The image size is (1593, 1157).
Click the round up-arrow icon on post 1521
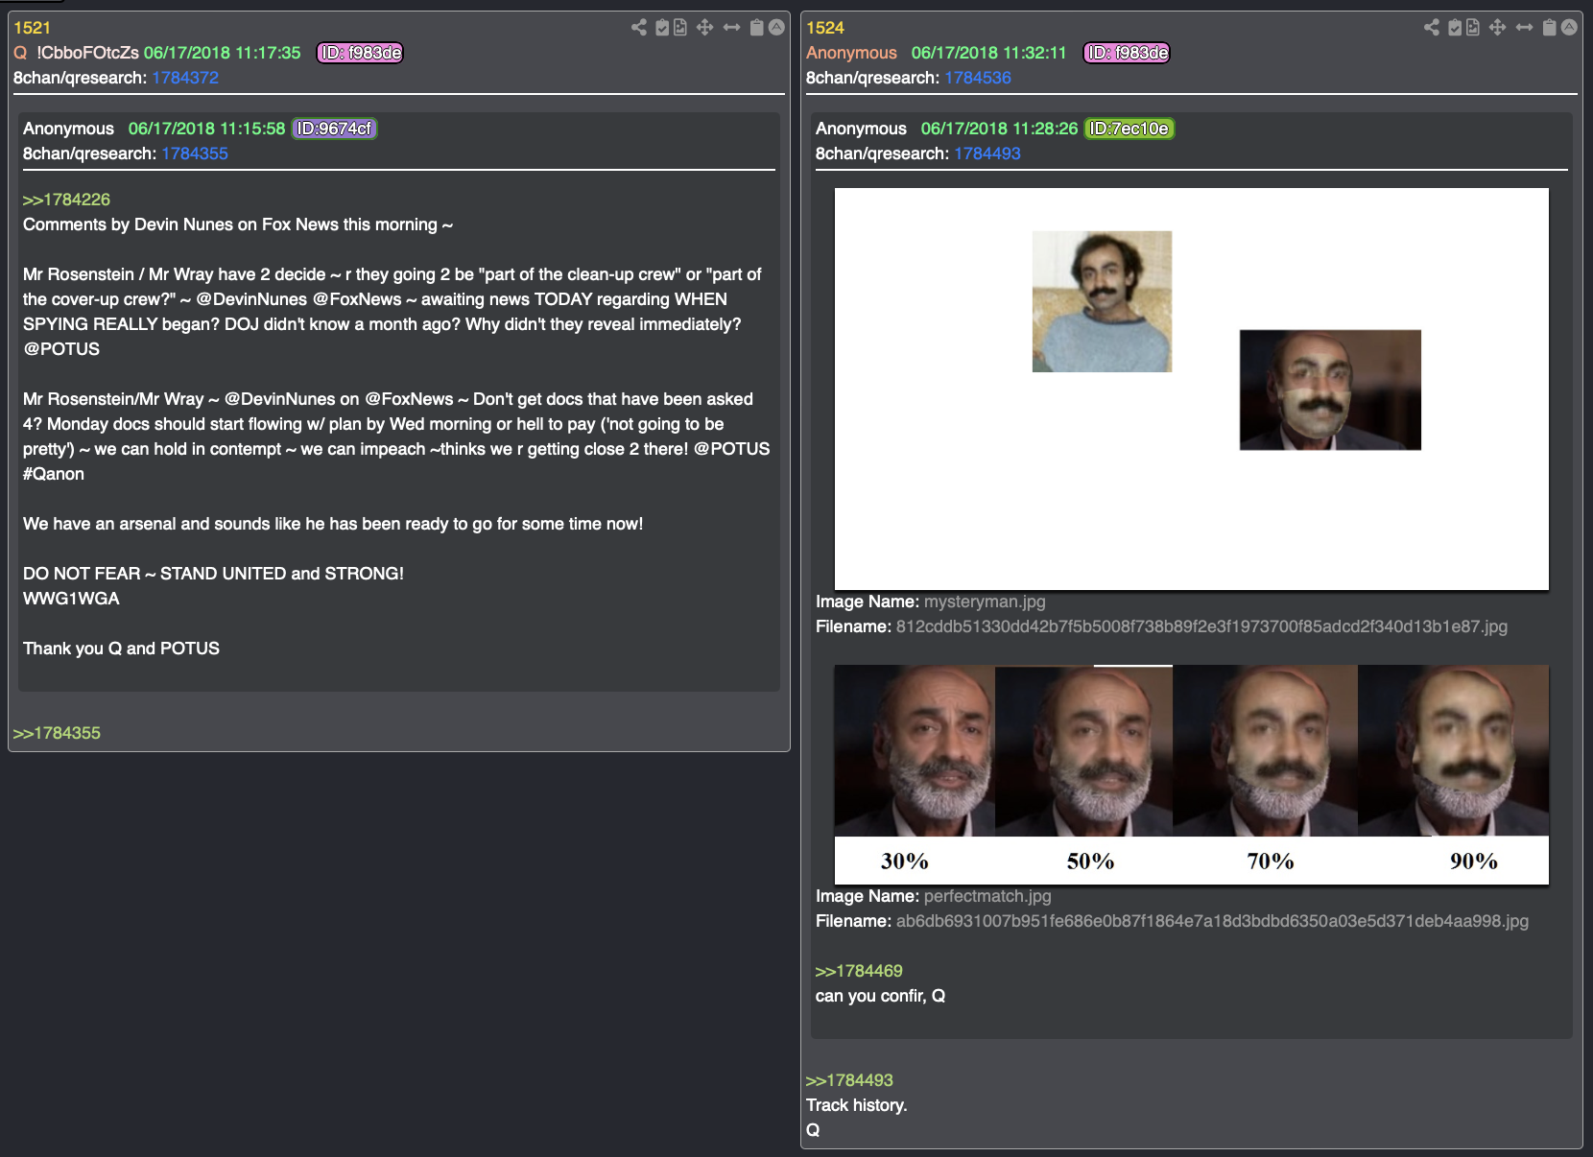point(776,27)
